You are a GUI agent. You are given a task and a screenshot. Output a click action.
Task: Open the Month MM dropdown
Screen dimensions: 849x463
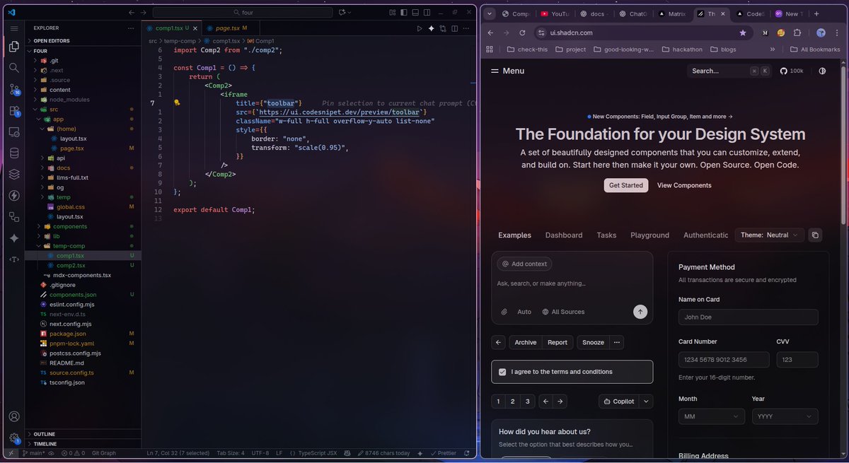pos(711,416)
